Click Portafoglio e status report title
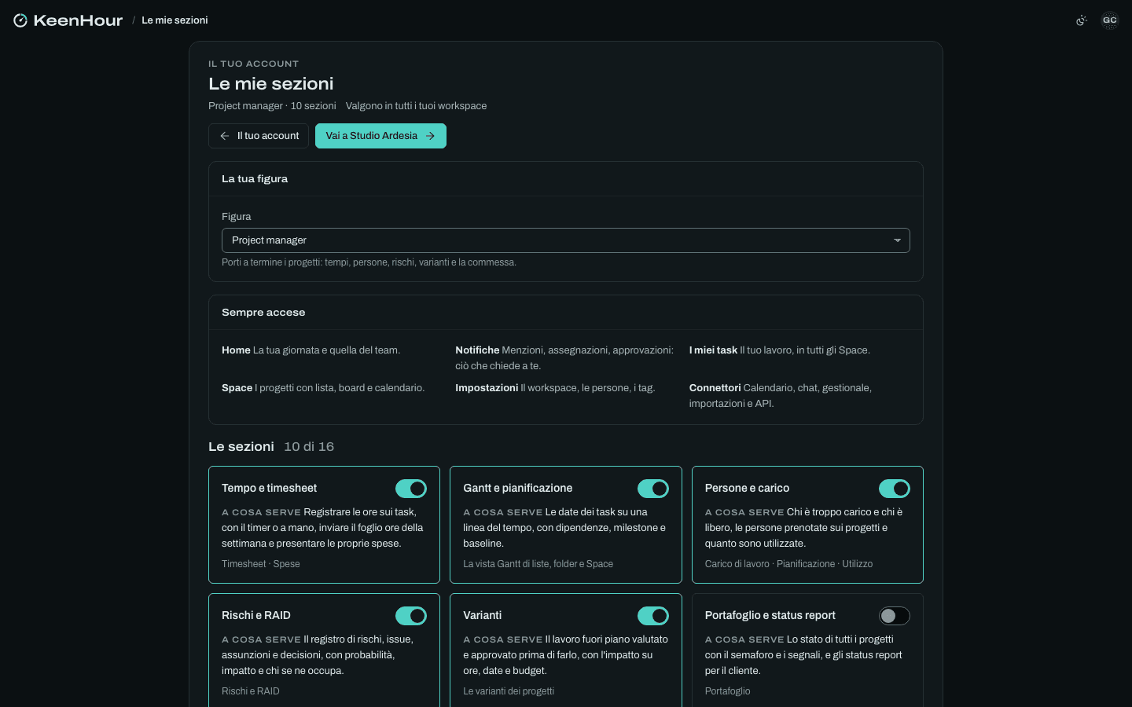 (x=770, y=616)
